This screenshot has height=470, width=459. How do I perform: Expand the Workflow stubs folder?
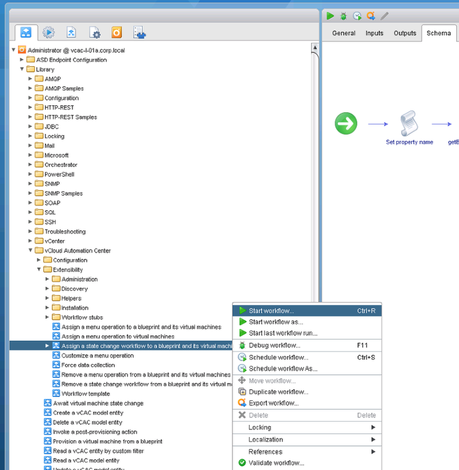pyautogui.click(x=48, y=317)
